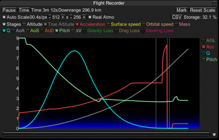Toggle the Auto Scale option
Screen dimensions: 219x140
(x=16, y=17)
